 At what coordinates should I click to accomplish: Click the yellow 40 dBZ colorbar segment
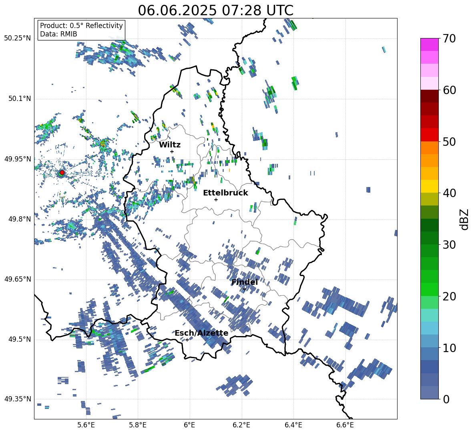point(429,187)
